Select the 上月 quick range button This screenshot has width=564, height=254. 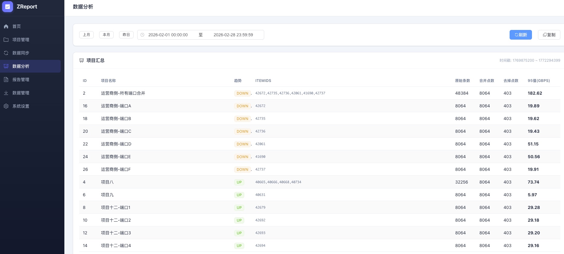(86, 35)
